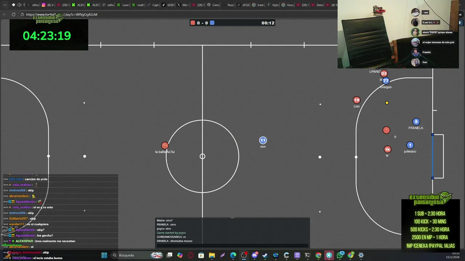Open Microsoft Store taskbar icon
Image resolution: width=465 pixels, height=261 pixels.
(x=201, y=255)
